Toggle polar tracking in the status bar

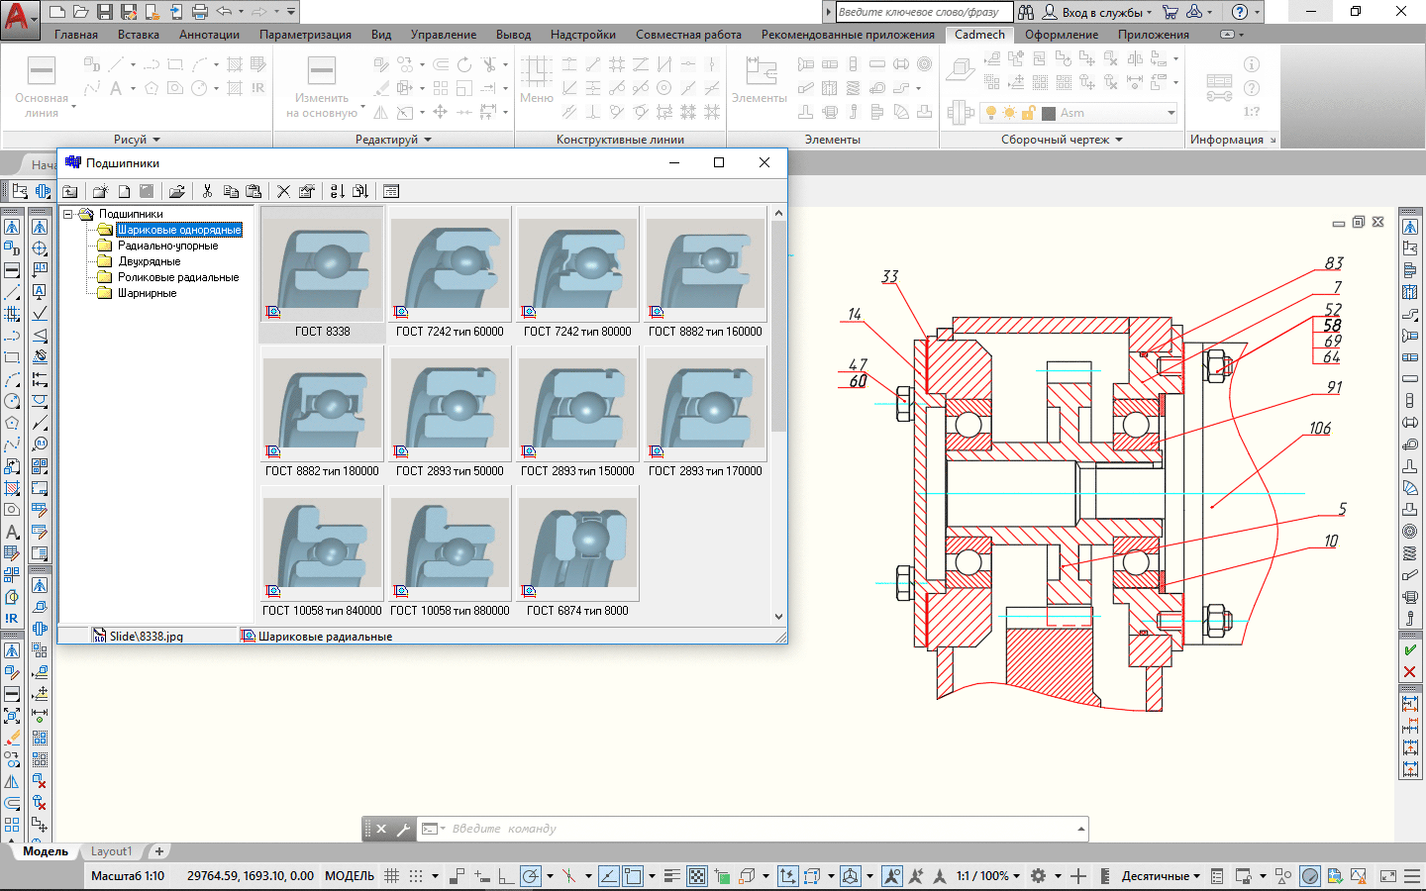531,876
